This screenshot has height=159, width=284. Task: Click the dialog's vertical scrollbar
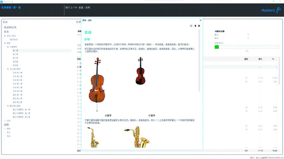click(x=200, y=60)
